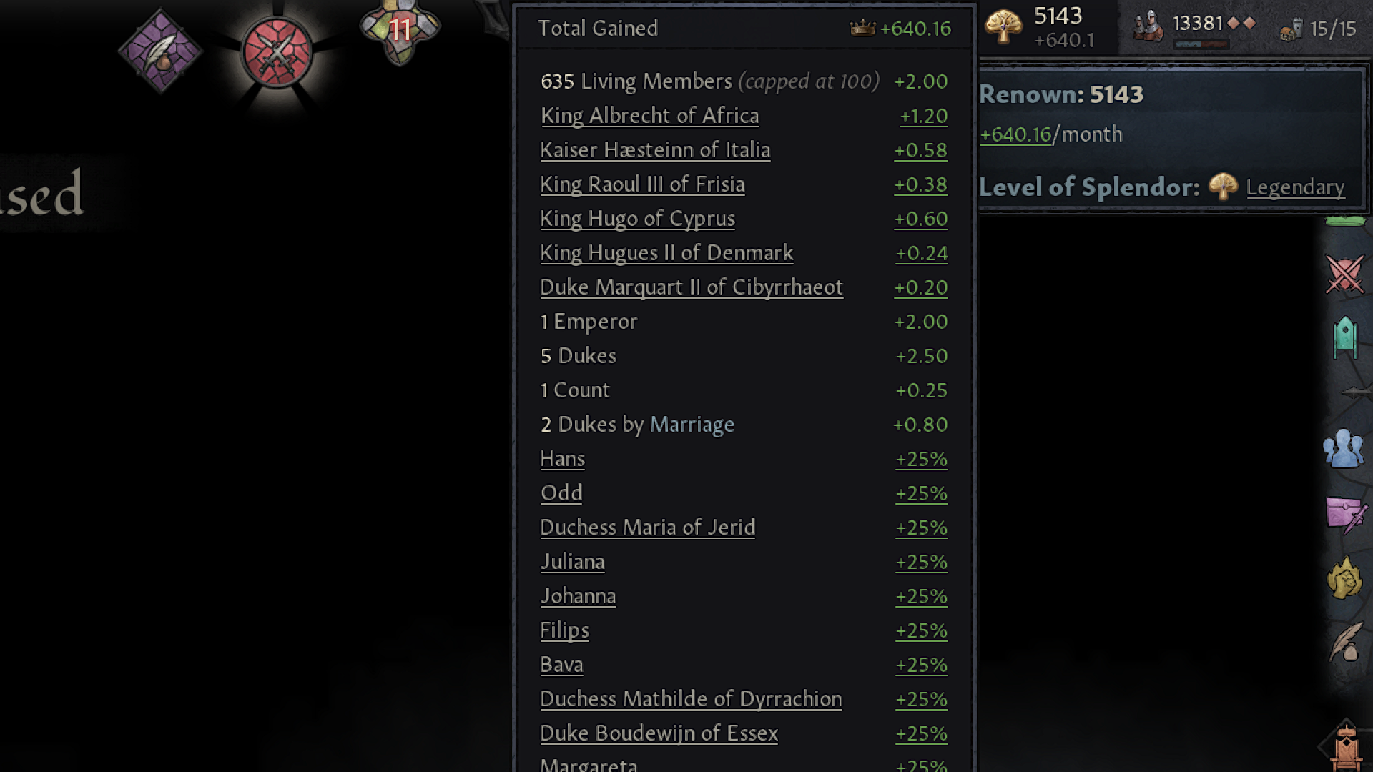
Task: Open the stained-glass notification showing 11
Action: [x=400, y=30]
